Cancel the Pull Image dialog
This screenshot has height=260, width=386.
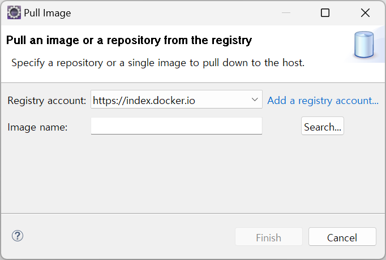[x=342, y=237]
